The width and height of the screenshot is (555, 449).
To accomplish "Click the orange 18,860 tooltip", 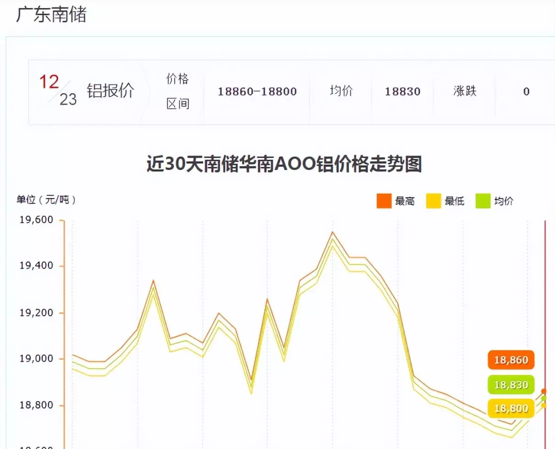I will pos(511,360).
